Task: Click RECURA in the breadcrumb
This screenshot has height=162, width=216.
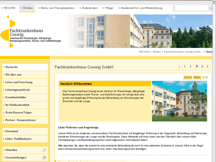Action: (144, 52)
